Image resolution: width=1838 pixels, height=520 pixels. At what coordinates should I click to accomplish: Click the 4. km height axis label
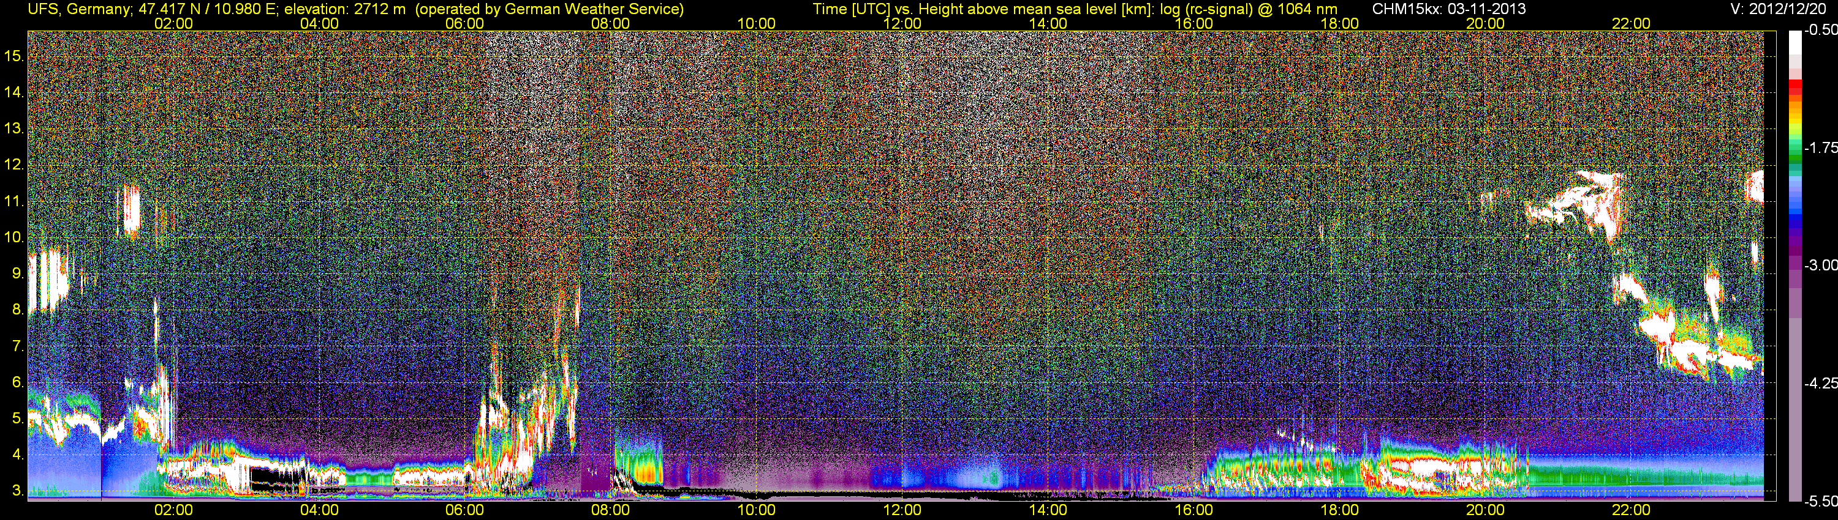tap(18, 455)
